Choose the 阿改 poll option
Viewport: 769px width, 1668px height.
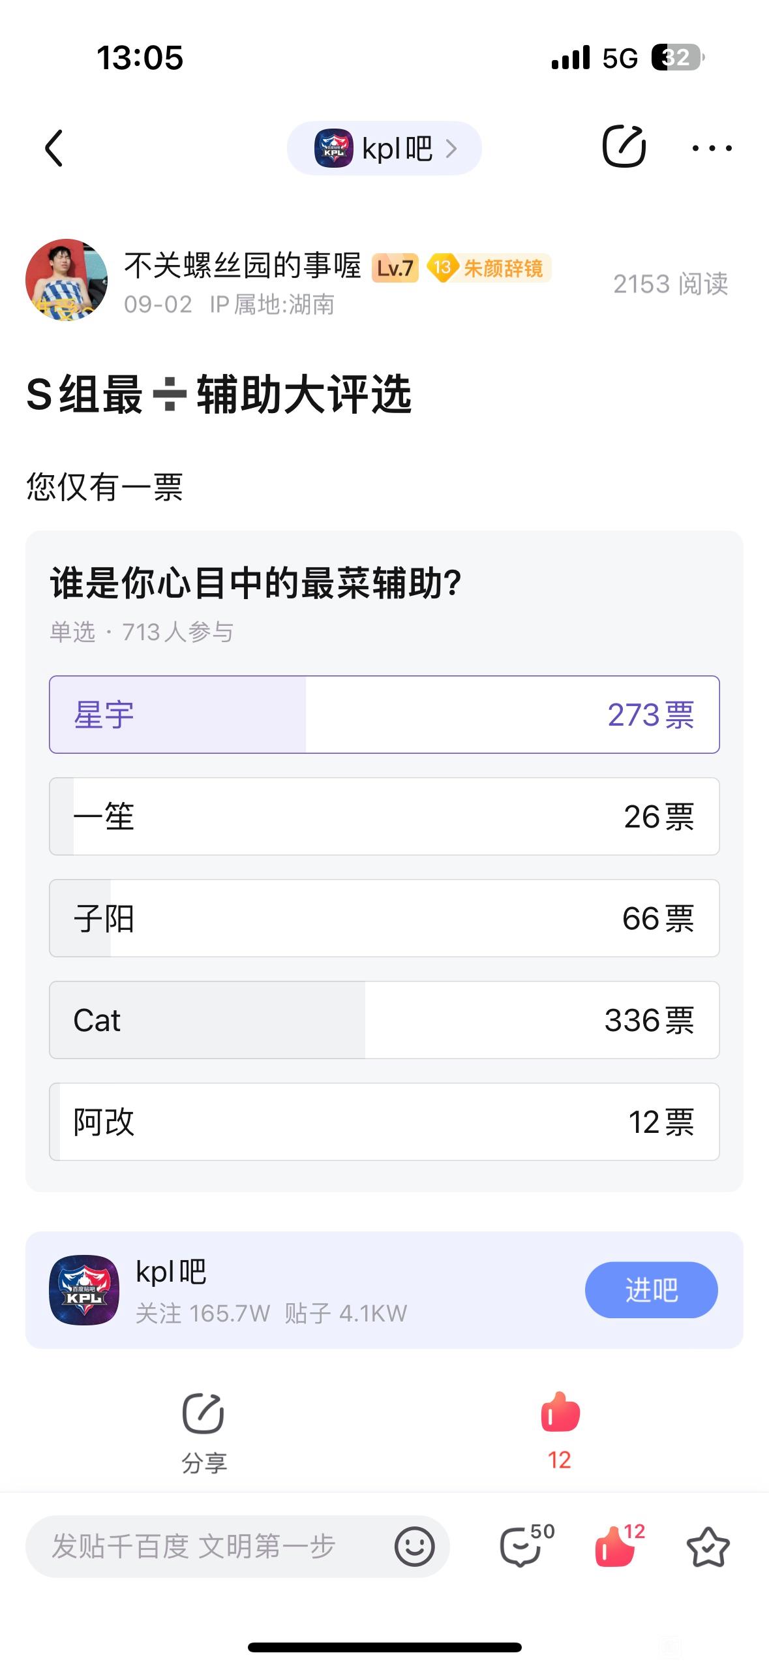[384, 1122]
